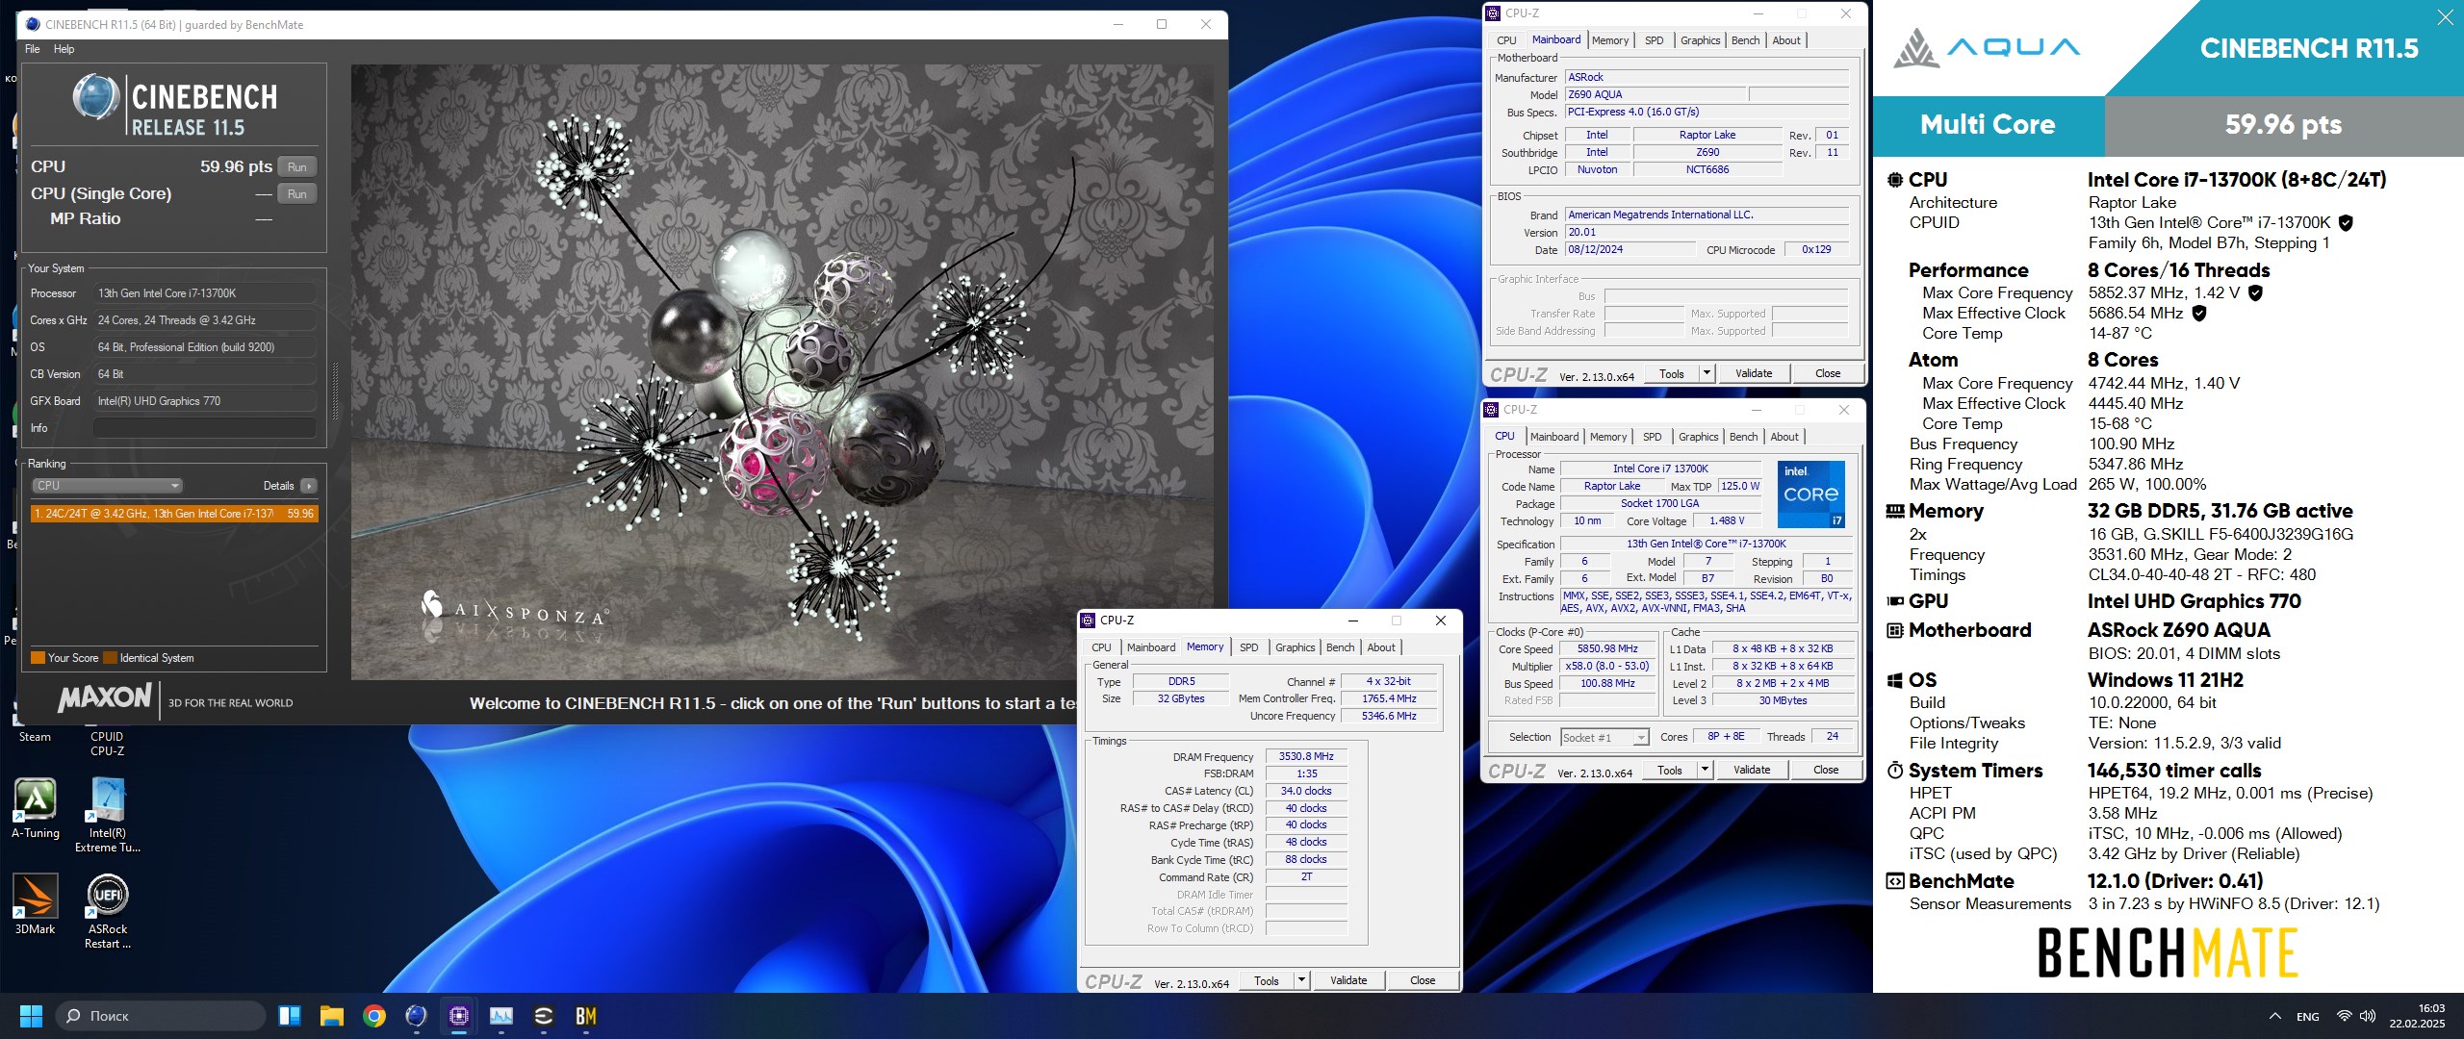The image size is (2464, 1039).
Task: Click Intel Core i7 badge in CPU-Z
Action: coord(1810,494)
